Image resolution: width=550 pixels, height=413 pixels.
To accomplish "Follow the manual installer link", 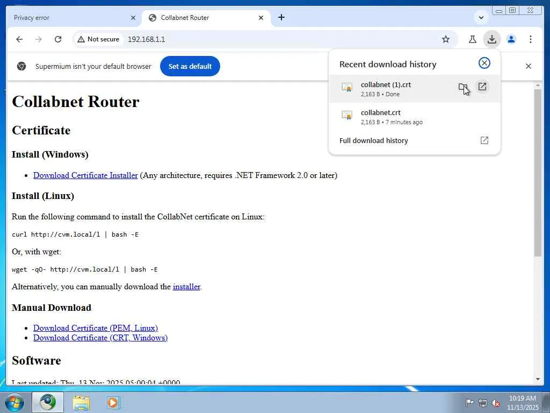I will (186, 287).
